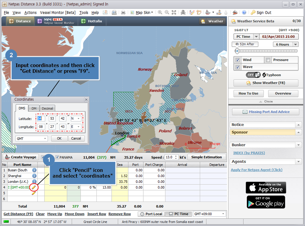Open the GMT+09:00 timezone dropdown
Viewport: 305px width, 226px height.
[223, 214]
